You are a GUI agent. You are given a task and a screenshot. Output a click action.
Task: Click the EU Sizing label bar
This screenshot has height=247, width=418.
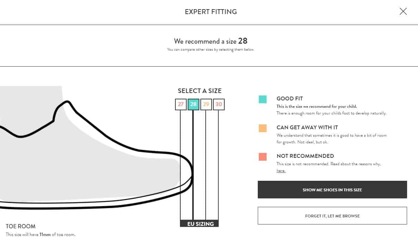[199, 223]
